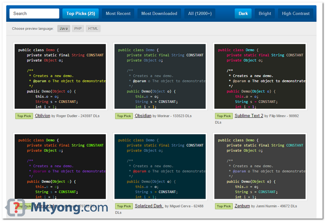The height and width of the screenshot is (221, 325).
Task: Filter themes by Dark
Action: 243,14
